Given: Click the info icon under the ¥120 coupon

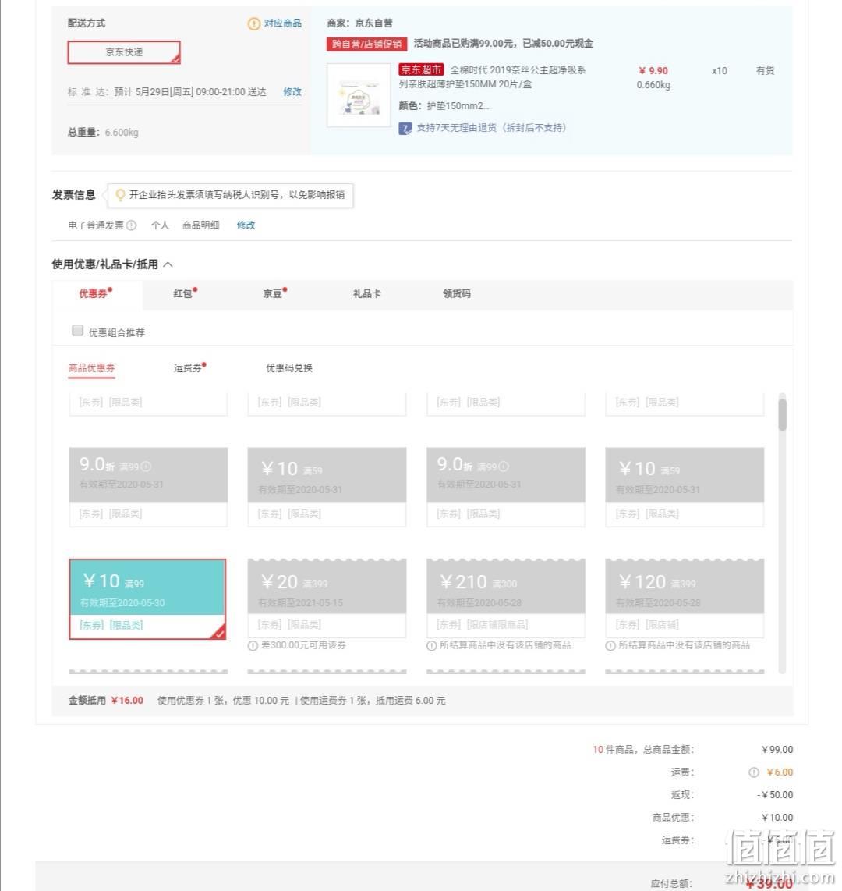Looking at the screenshot, I should (x=610, y=645).
